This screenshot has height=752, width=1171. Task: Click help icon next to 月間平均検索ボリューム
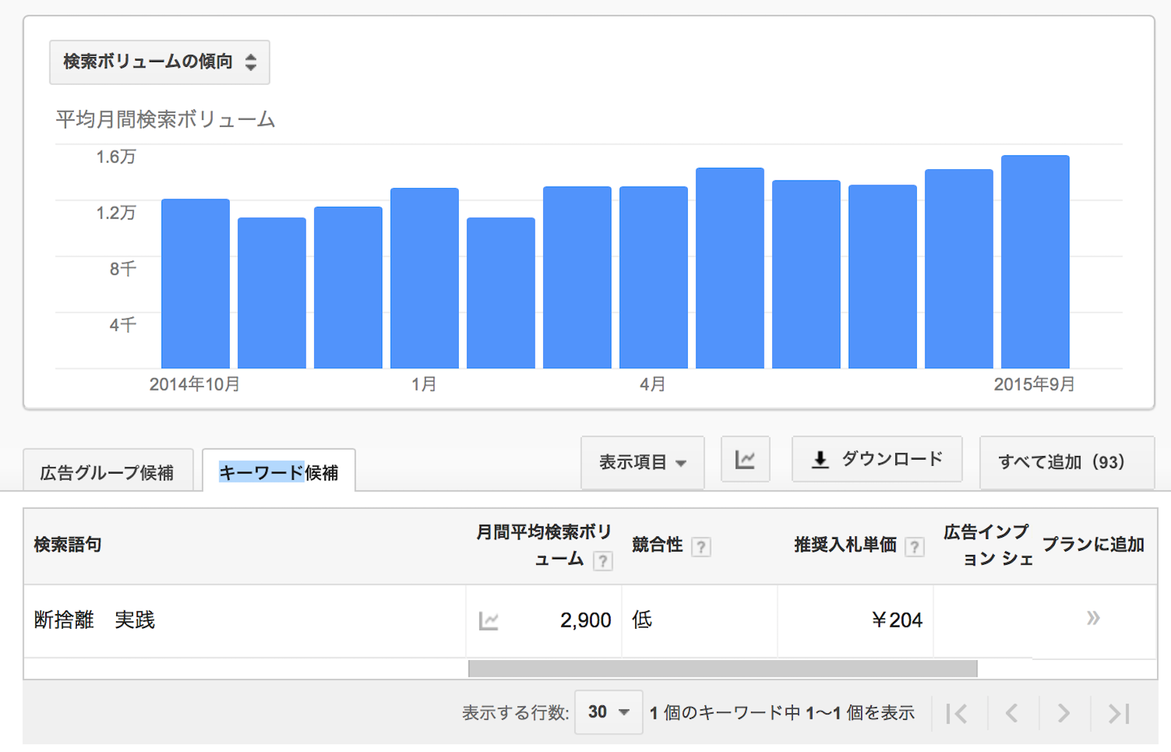pyautogui.click(x=603, y=561)
